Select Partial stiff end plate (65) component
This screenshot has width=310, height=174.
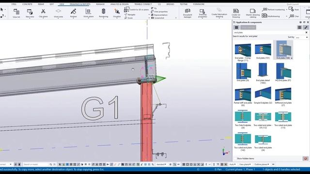pyautogui.click(x=243, y=97)
